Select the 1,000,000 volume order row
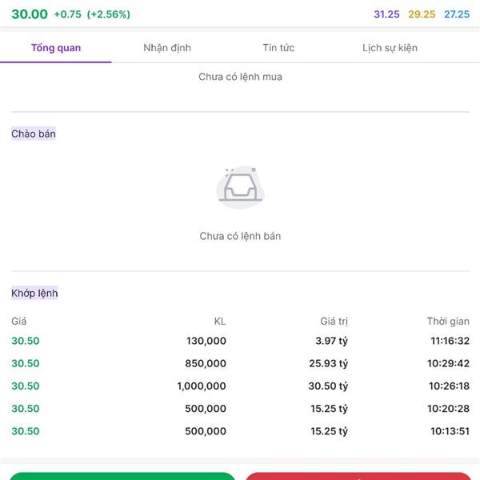 [240, 386]
